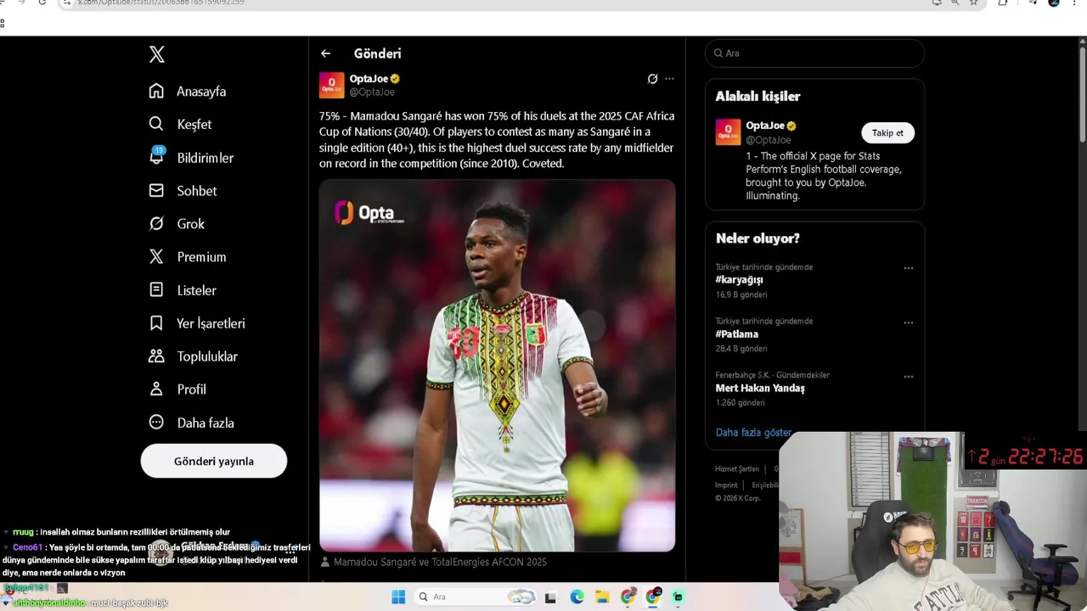Open File Explorer from taskbar
This screenshot has height=611, width=1087.
click(602, 597)
